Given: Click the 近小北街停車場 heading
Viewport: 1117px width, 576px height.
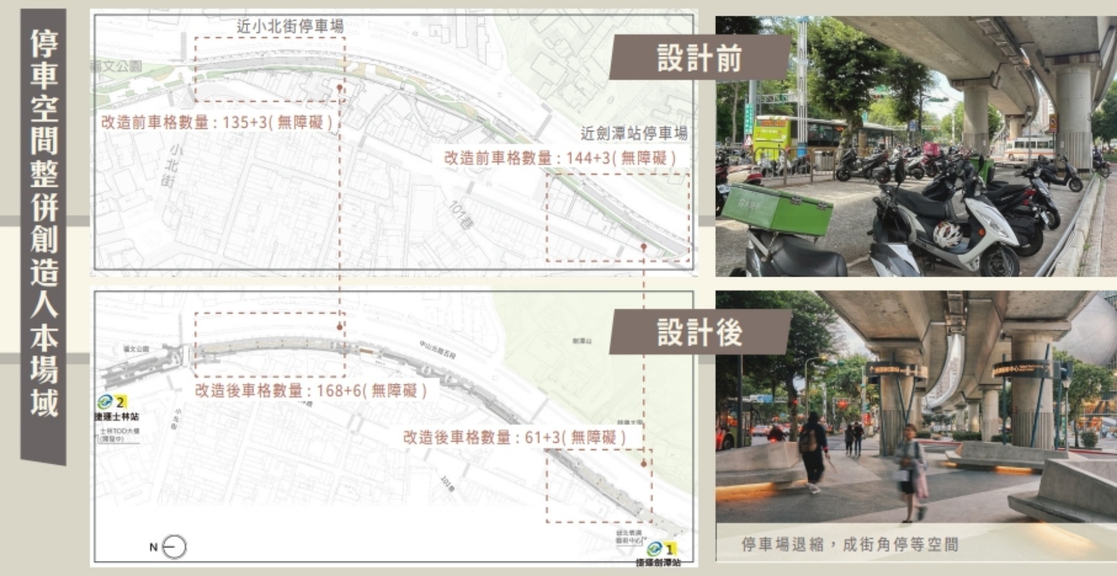Looking at the screenshot, I should 290,26.
